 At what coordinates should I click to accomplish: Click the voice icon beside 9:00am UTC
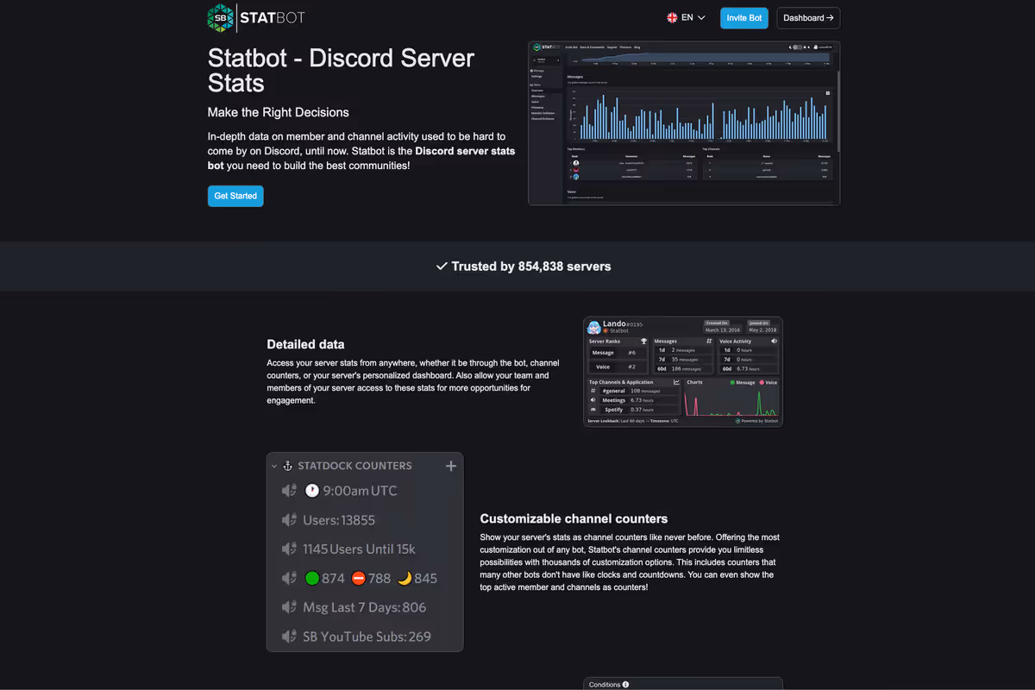point(289,491)
